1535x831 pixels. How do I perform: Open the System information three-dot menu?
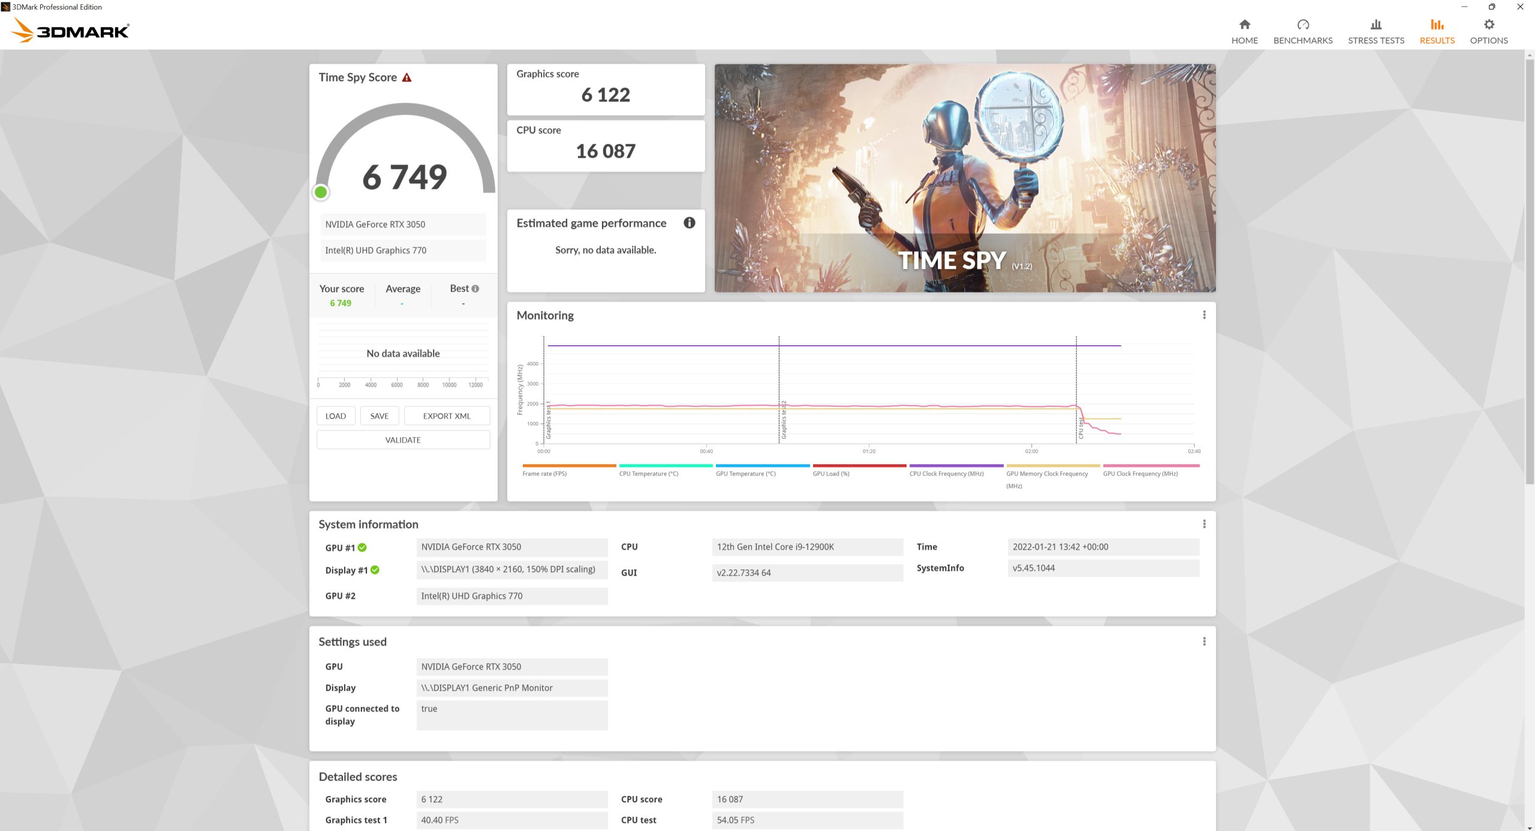pos(1204,524)
